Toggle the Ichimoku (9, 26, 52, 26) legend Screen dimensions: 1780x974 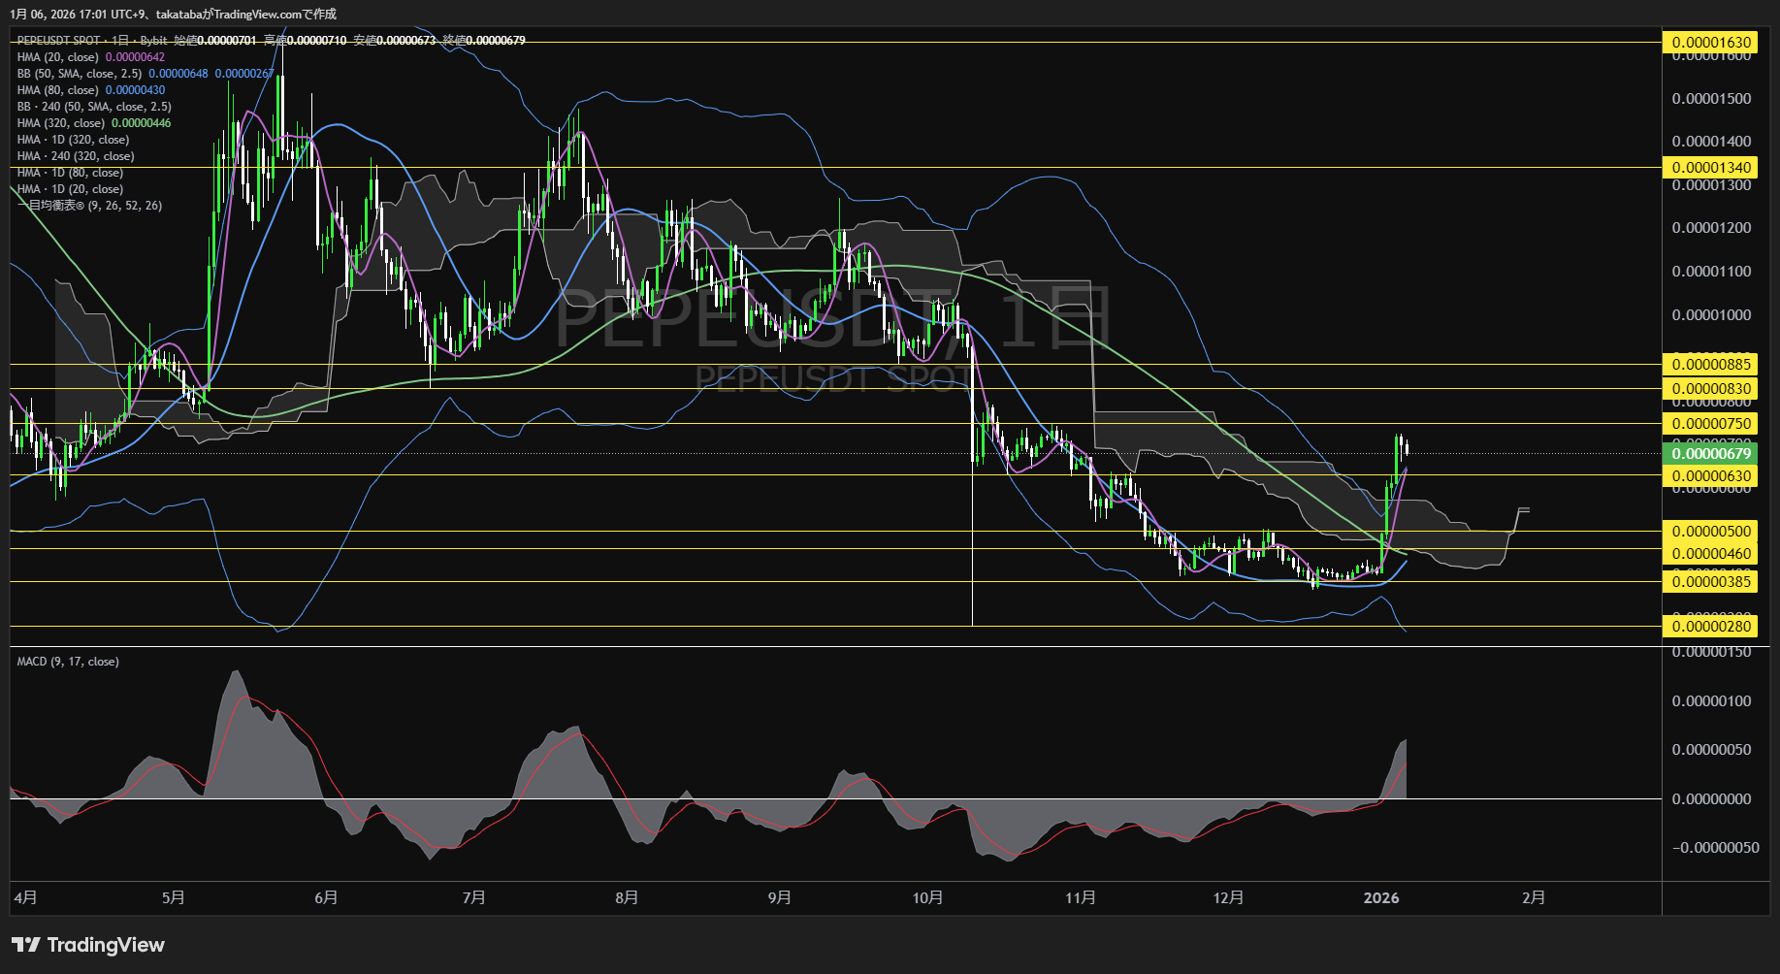(89, 206)
